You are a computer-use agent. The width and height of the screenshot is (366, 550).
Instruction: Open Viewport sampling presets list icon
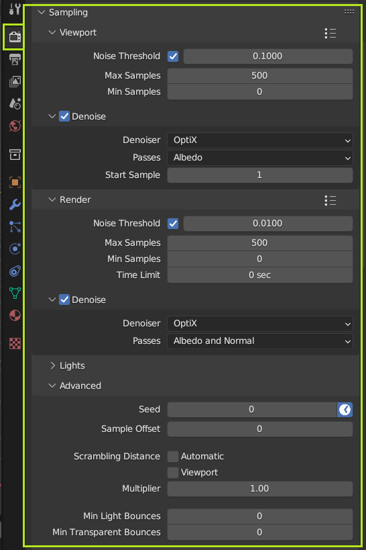coord(330,34)
